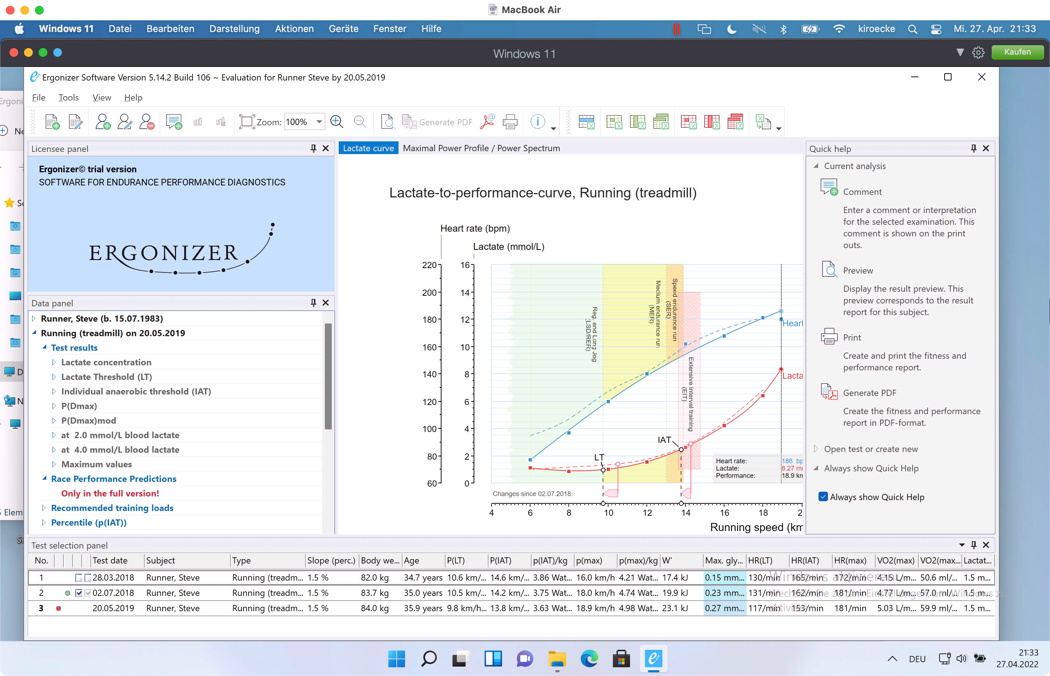Viewport: 1050px width, 676px height.
Task: Open Microsoft Edge in Windows taskbar
Action: 589,659
